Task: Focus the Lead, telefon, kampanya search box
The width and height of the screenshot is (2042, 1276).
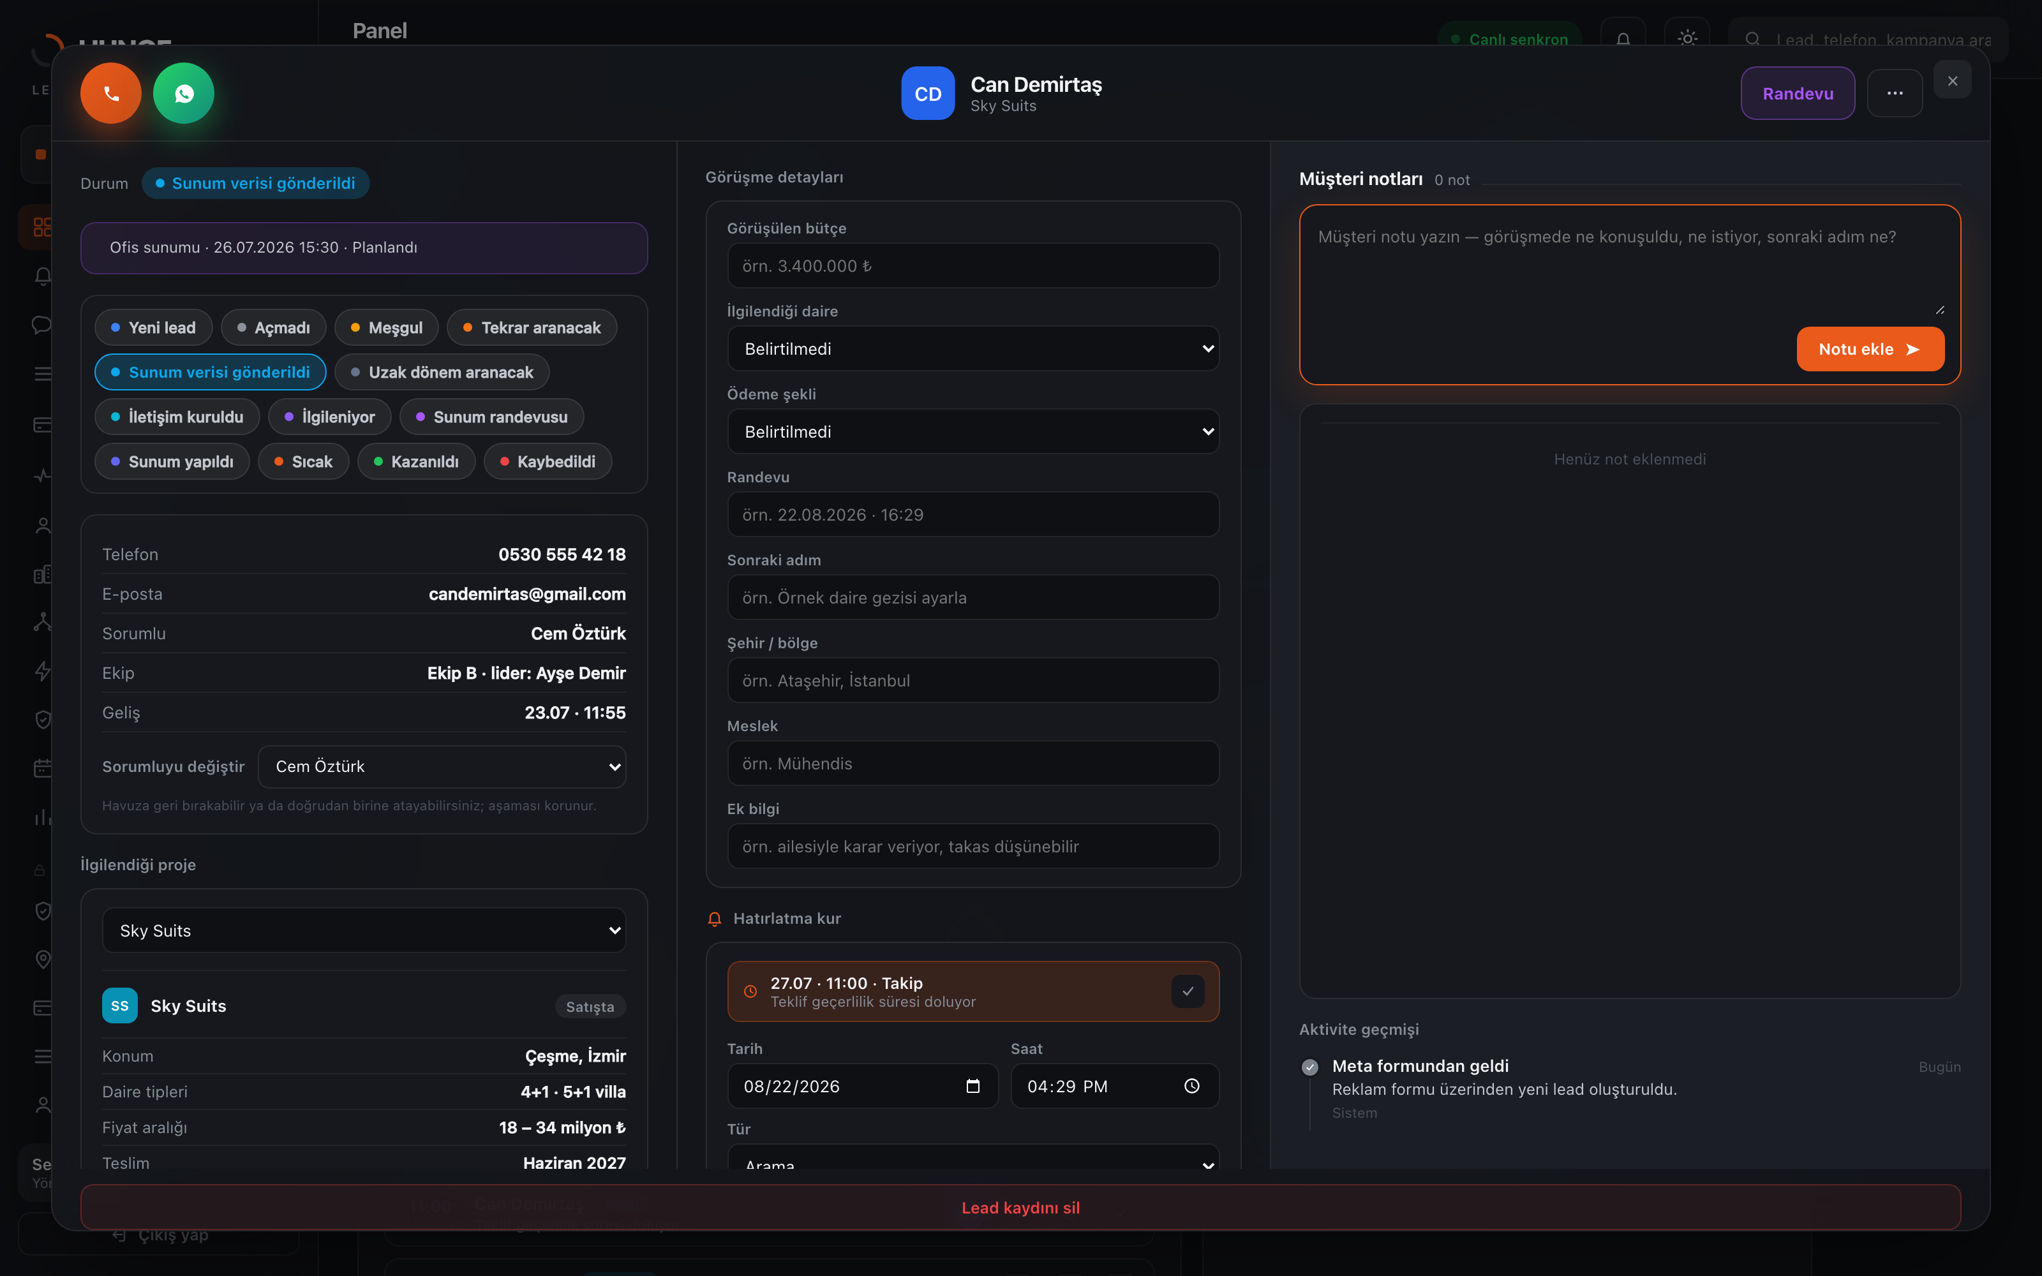Action: tap(1867, 39)
